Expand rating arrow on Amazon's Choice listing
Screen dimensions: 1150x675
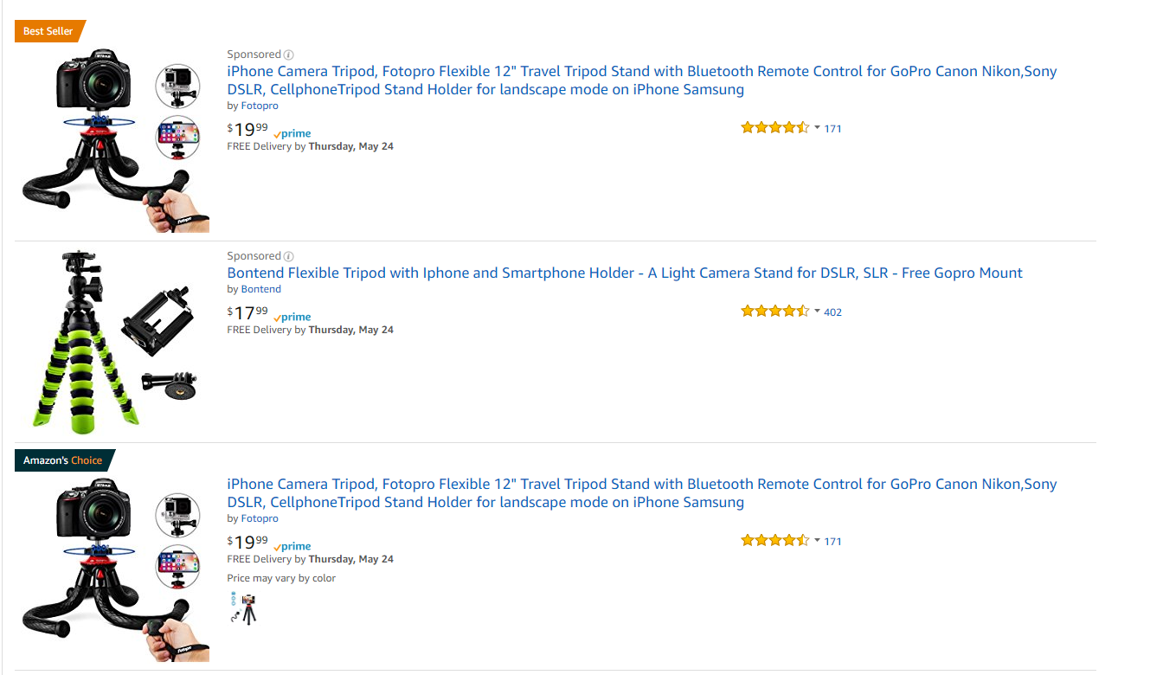[x=817, y=540]
